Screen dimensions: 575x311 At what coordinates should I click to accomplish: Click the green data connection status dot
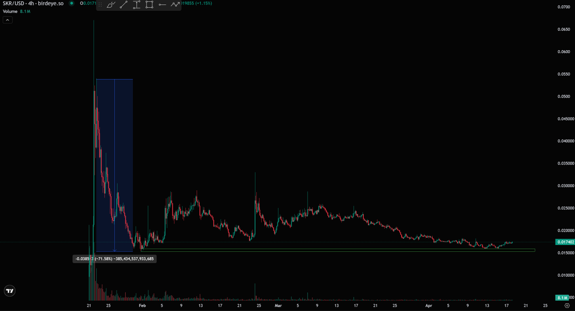[71, 3]
